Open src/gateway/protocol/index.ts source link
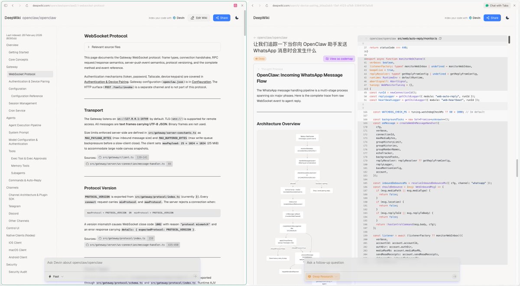 pos(126,238)
